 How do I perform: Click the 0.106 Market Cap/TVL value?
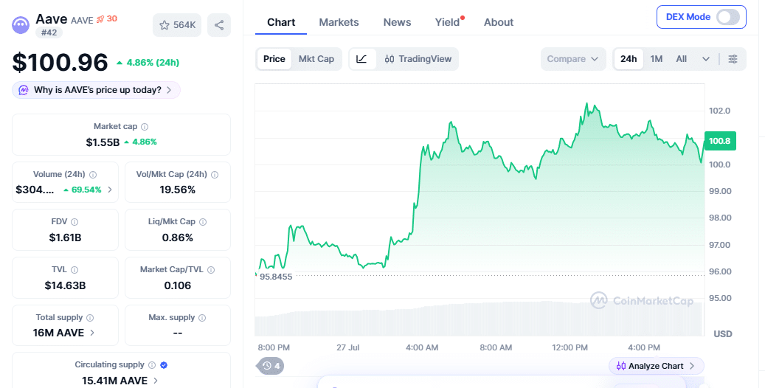pos(178,285)
